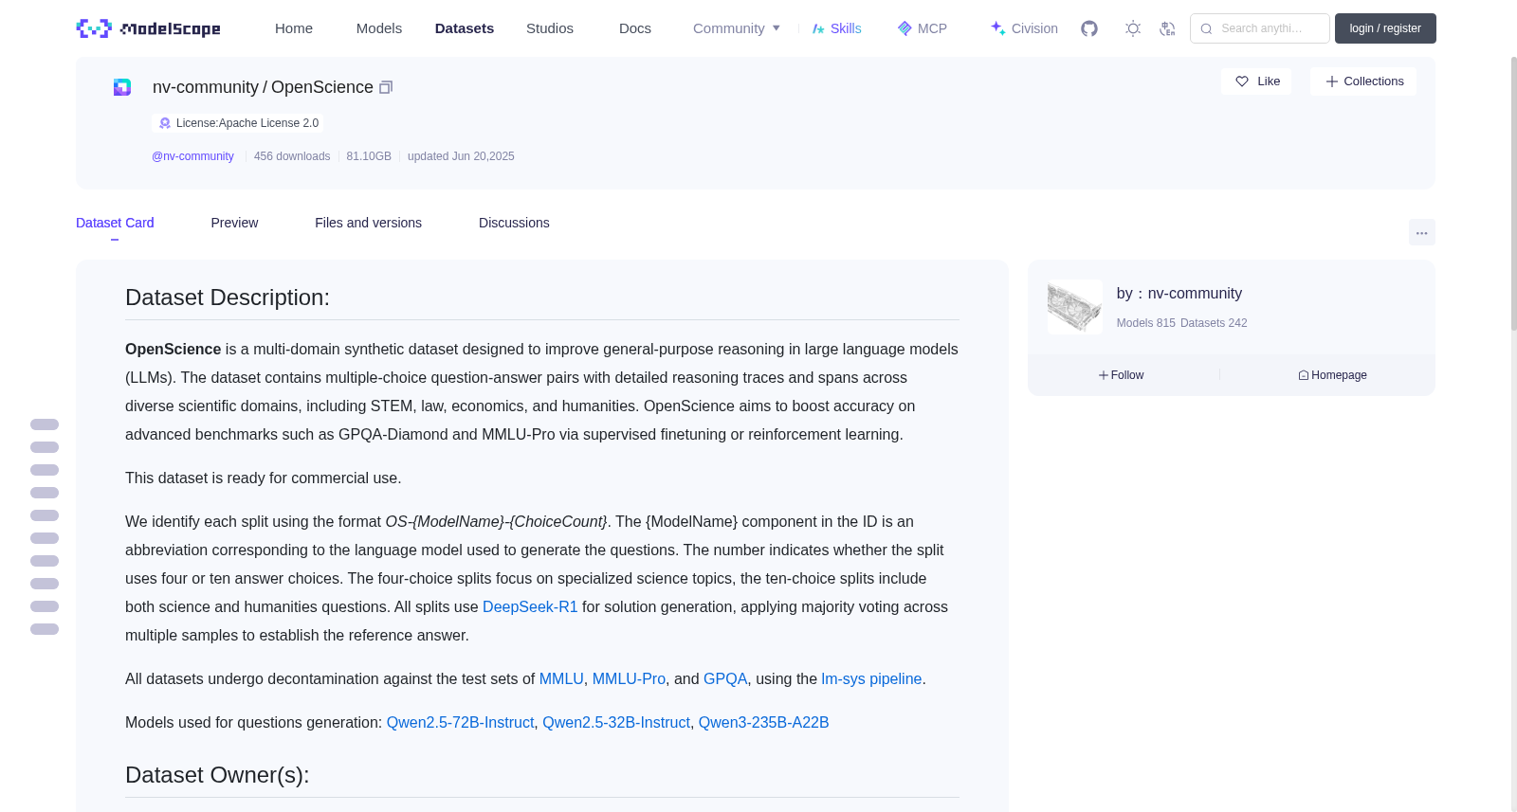Viewport: 1517px width, 812px height.
Task: Jump using the first outline marker
Action: pos(45,424)
